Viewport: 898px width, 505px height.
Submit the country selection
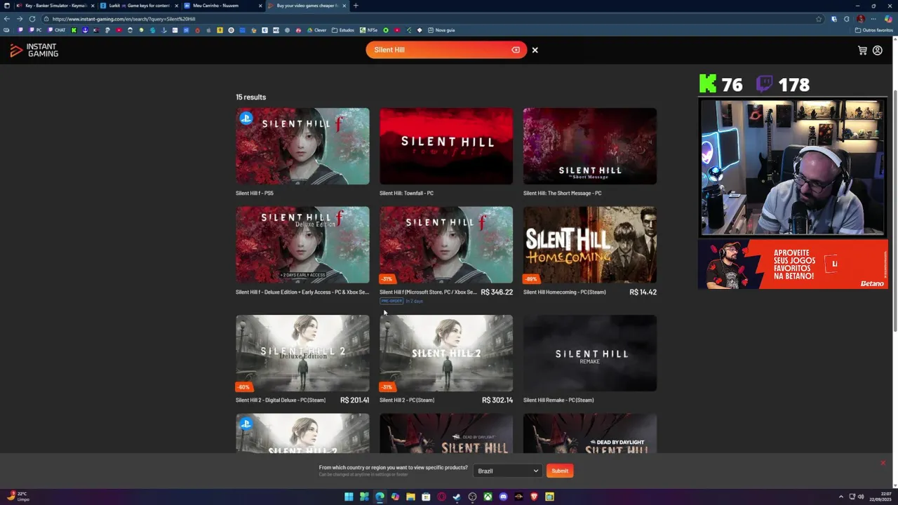(560, 471)
